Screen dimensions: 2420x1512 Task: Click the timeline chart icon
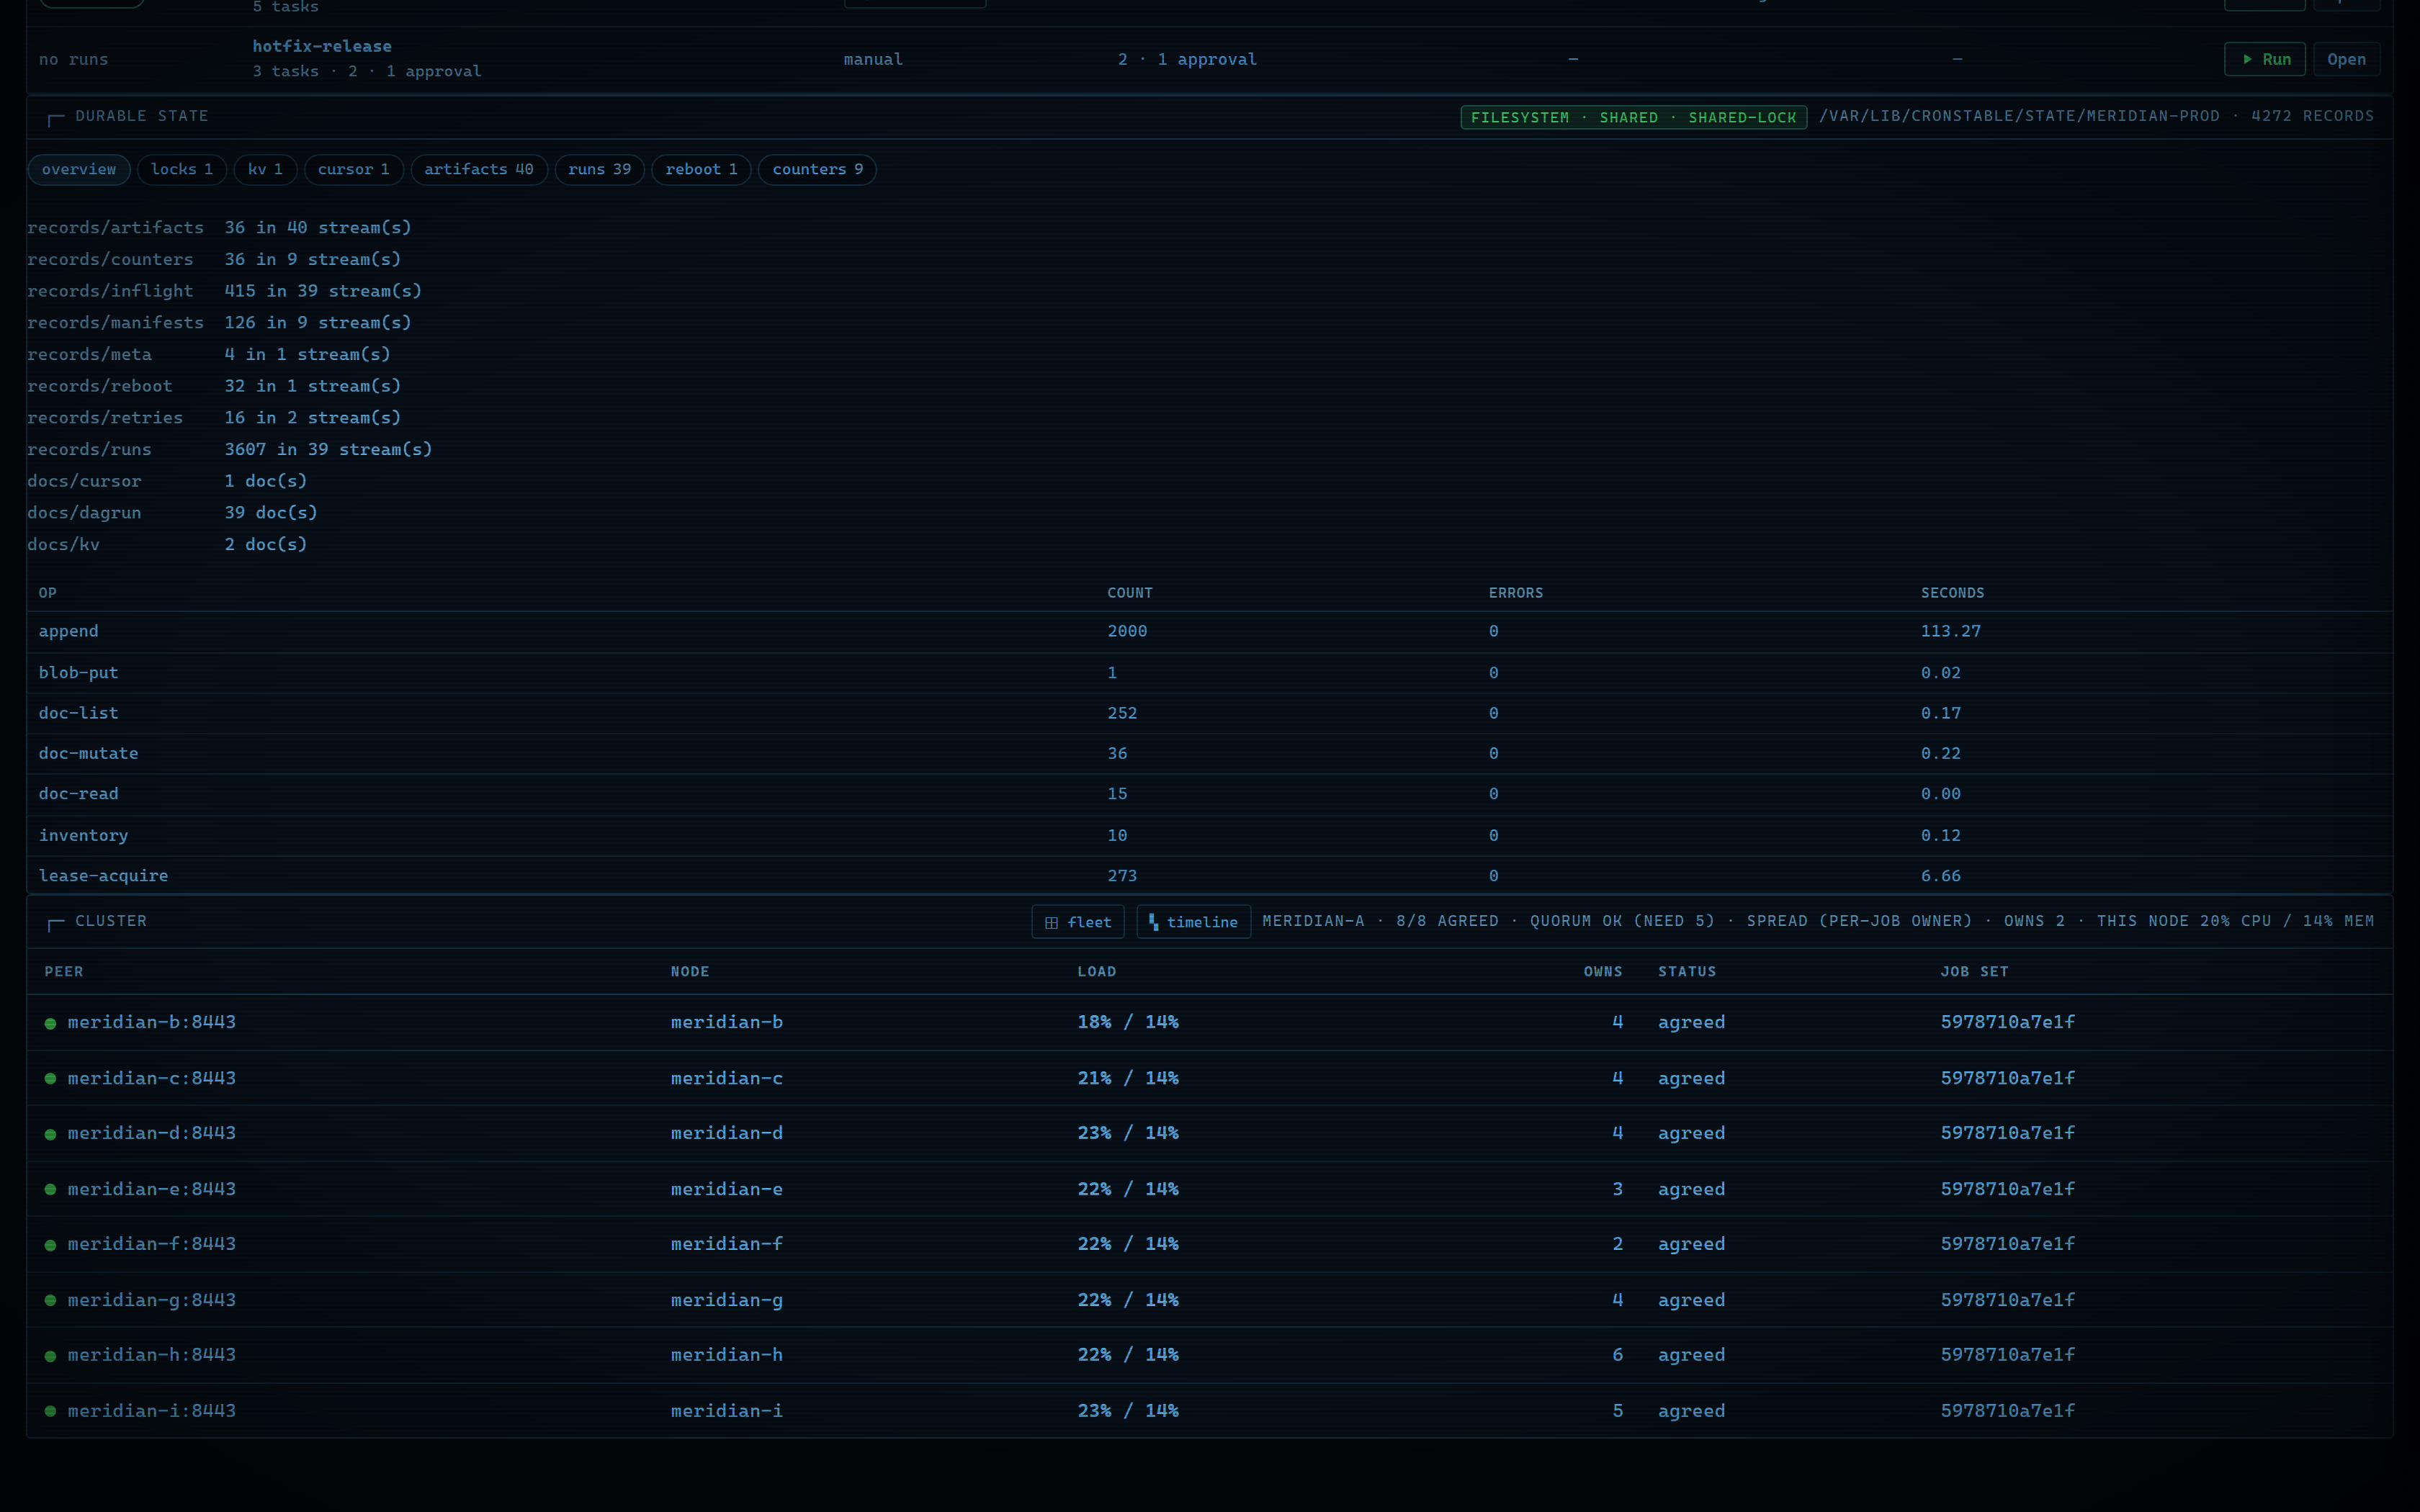[x=1154, y=922]
